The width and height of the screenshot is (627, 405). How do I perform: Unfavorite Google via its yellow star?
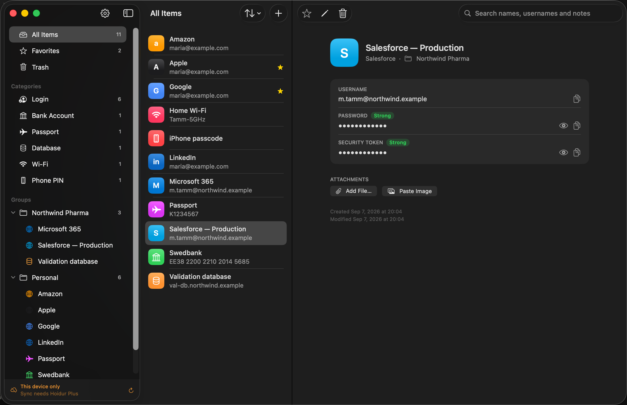point(280,91)
